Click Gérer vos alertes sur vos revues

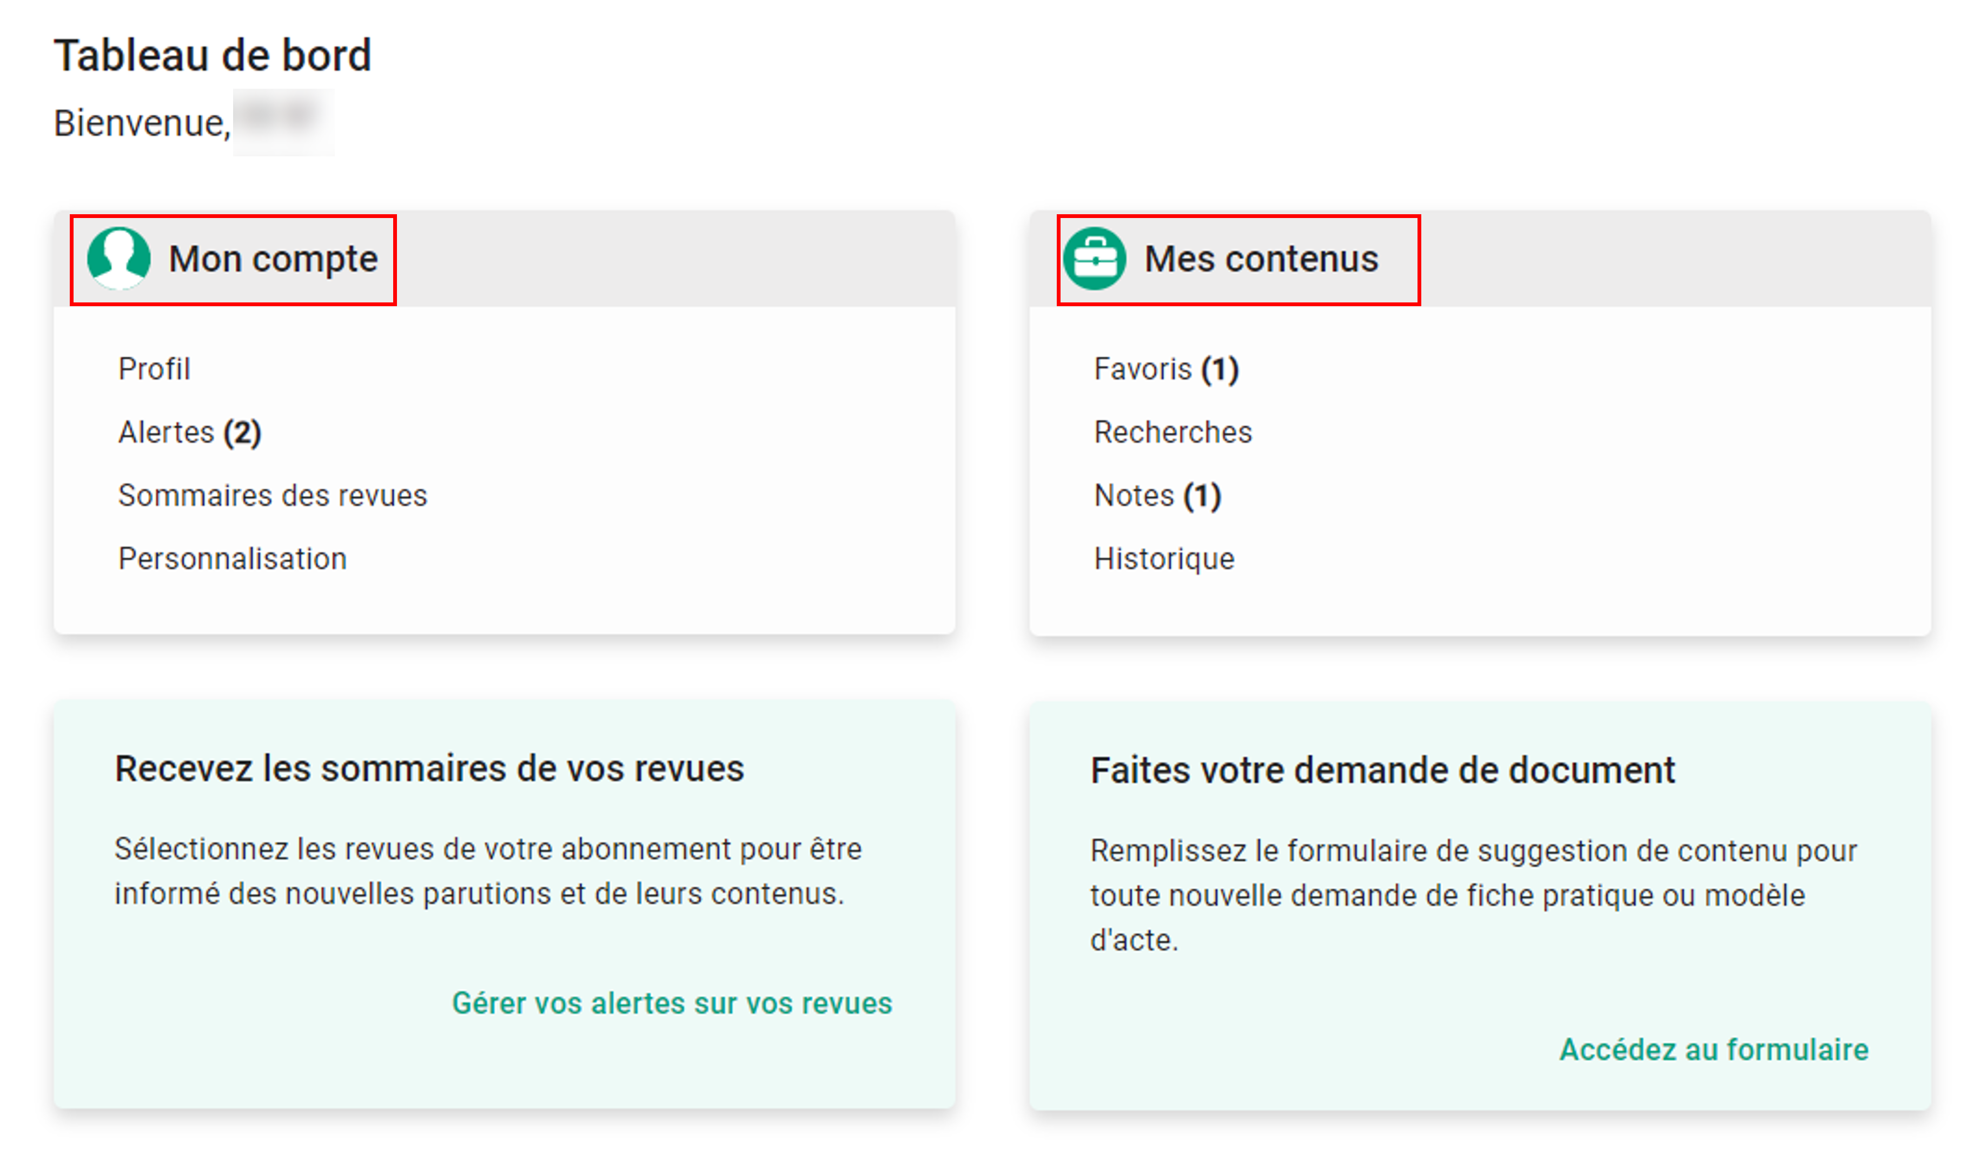point(671,1003)
